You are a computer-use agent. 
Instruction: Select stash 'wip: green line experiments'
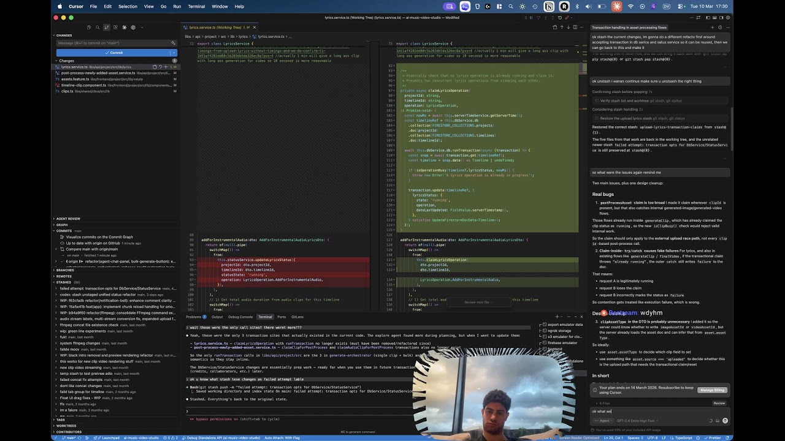pyautogui.click(x=87, y=331)
